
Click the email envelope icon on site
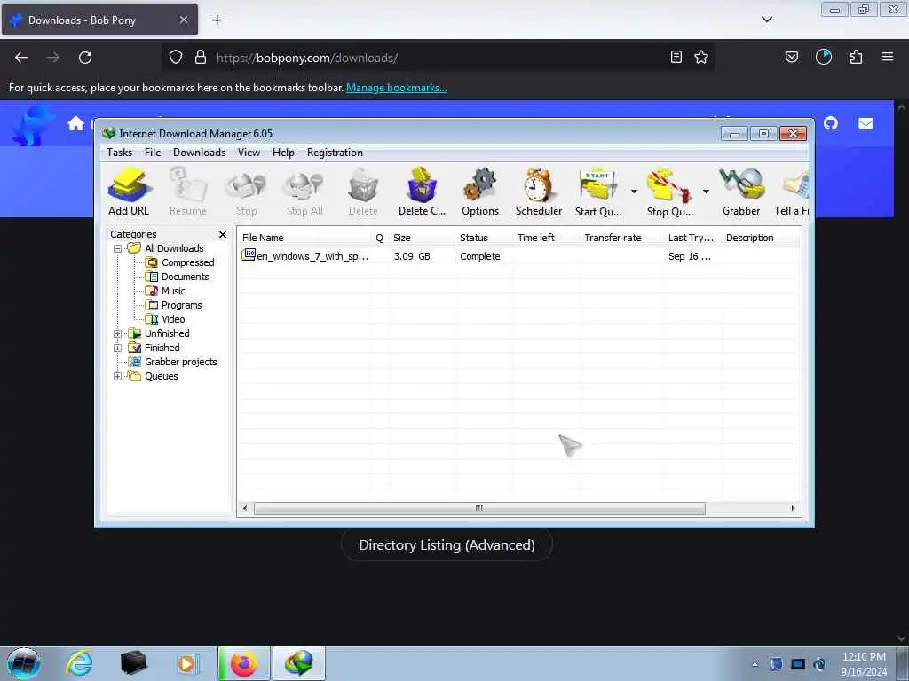(x=866, y=123)
